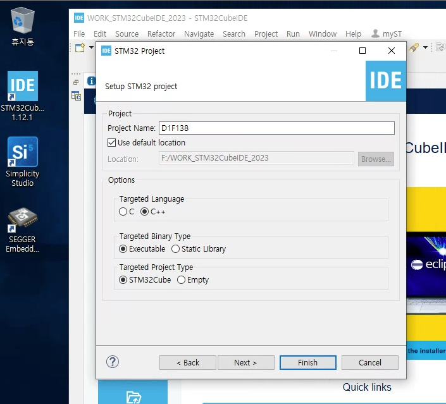Click the toolbar icon behind dialog right edge
Viewport: 446px width, 404px height.
[x=414, y=47]
